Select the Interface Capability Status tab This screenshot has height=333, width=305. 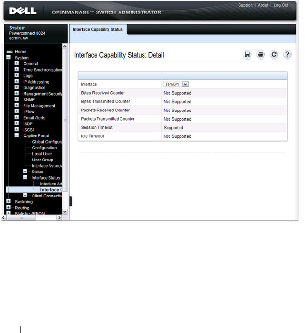(98, 29)
